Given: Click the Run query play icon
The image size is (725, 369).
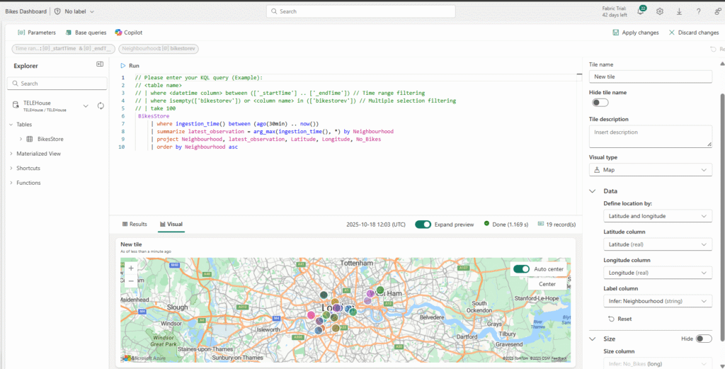Looking at the screenshot, I should [x=122, y=65].
